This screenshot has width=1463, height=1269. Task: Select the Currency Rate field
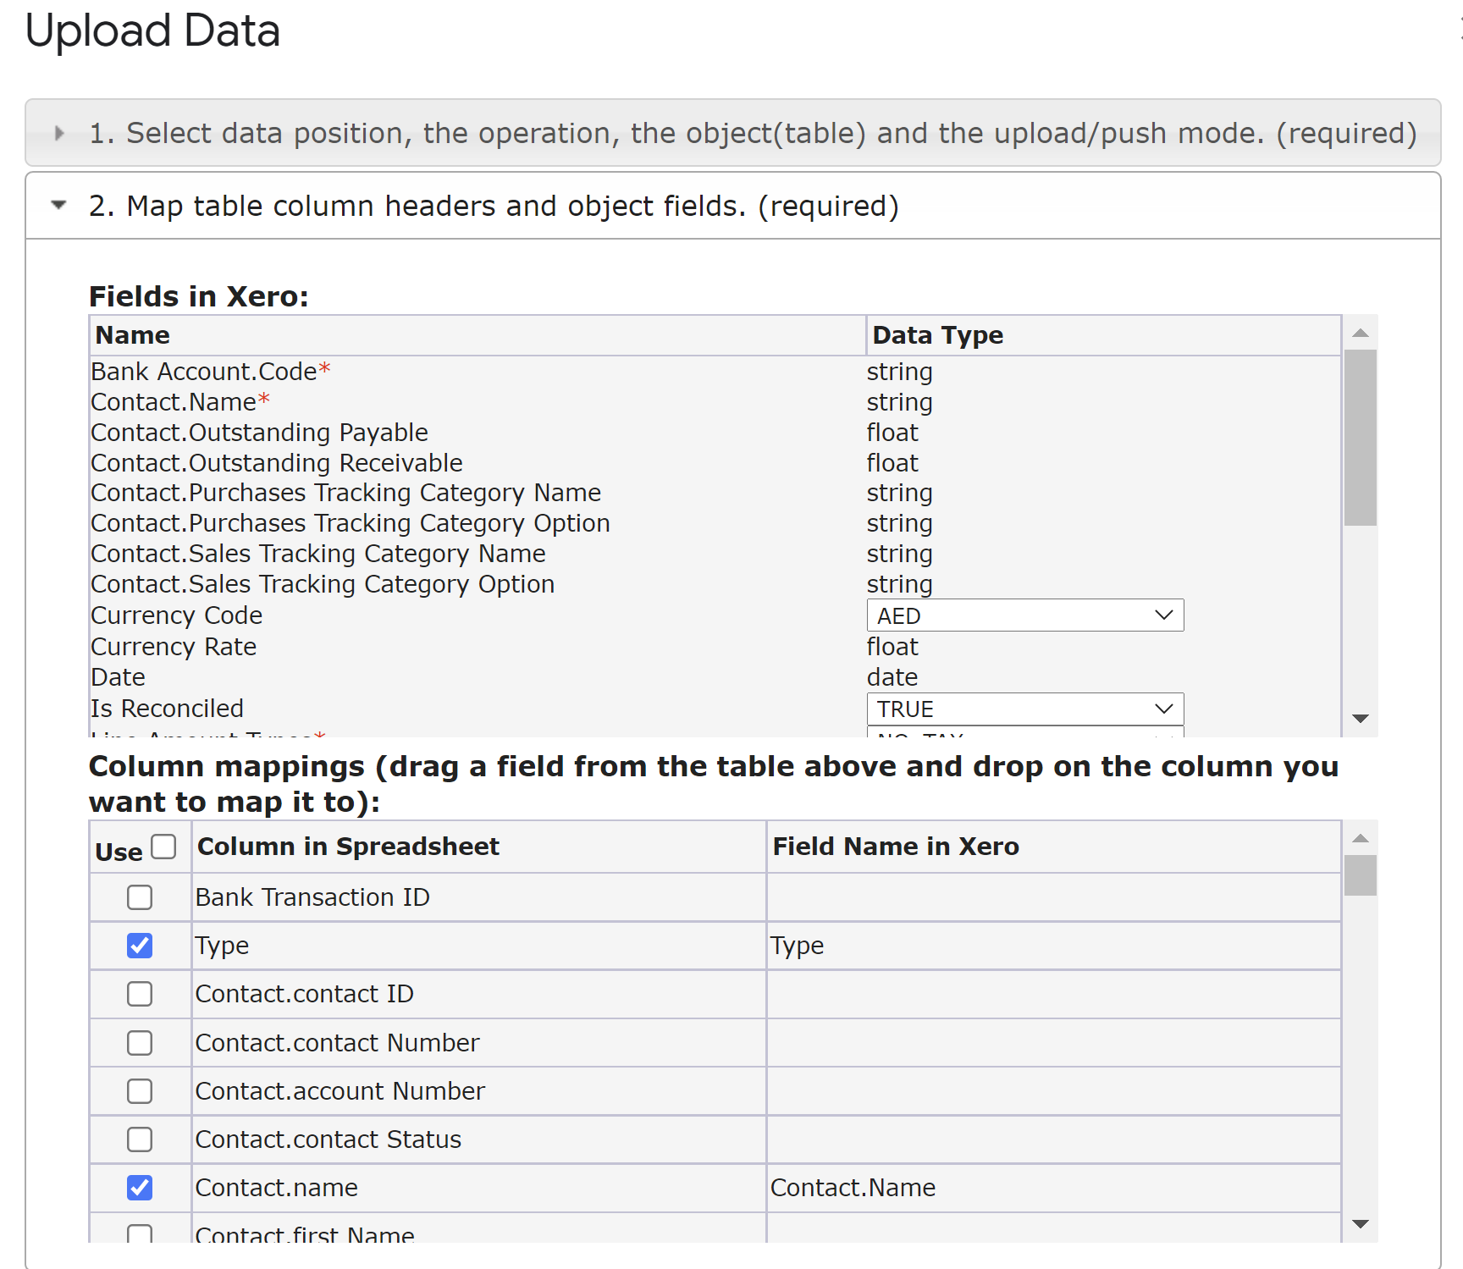(x=173, y=647)
